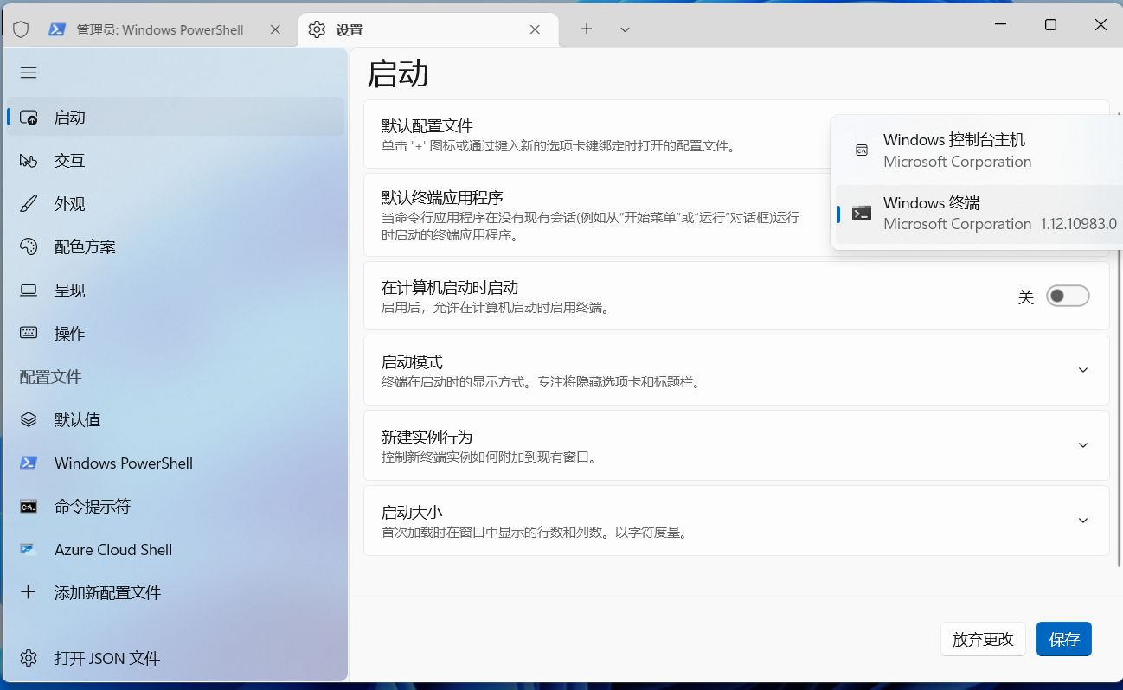This screenshot has width=1123, height=690.
Task: Click the 关 label next to the switch
Action: (x=1026, y=297)
